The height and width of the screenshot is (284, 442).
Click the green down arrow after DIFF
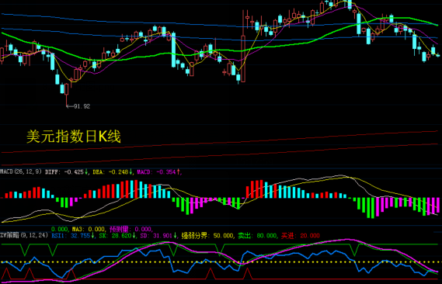click(x=86, y=171)
